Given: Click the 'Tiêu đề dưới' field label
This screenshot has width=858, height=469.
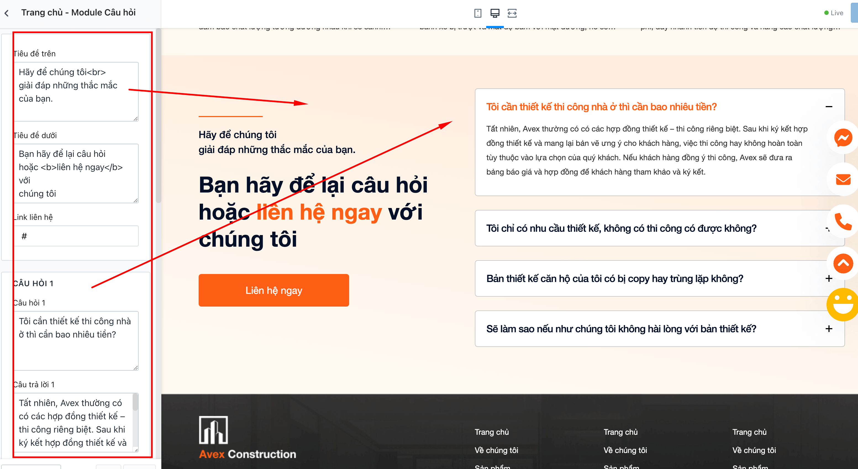Looking at the screenshot, I should (x=35, y=135).
